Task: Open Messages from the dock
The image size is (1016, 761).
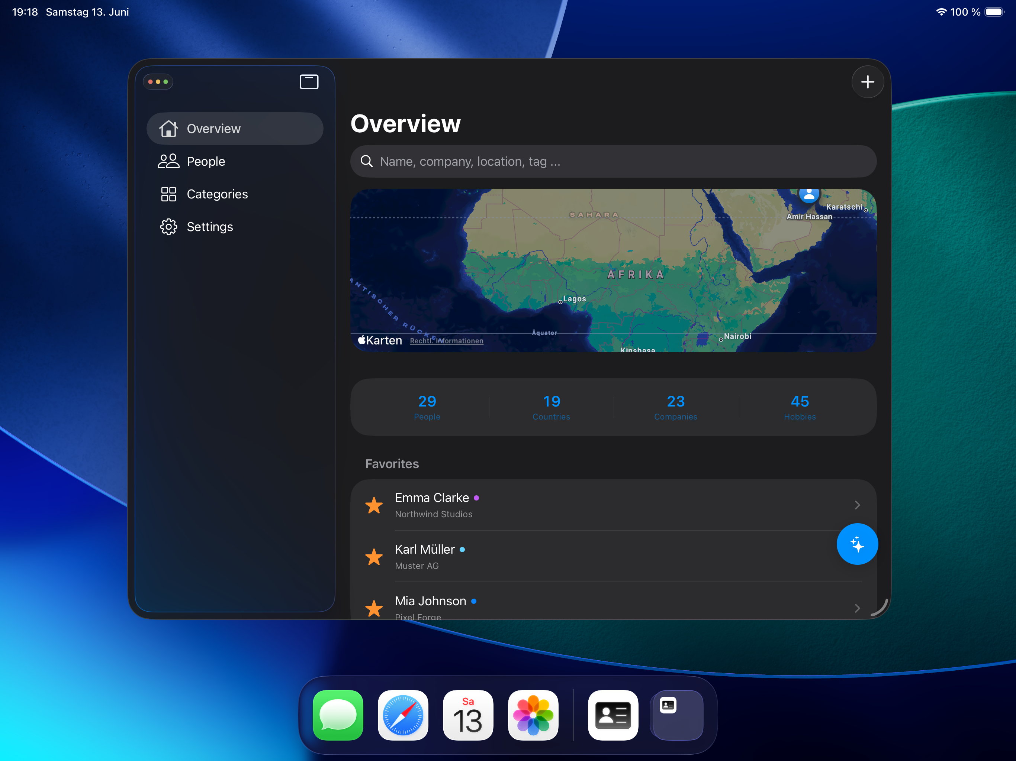Action: [x=338, y=715]
